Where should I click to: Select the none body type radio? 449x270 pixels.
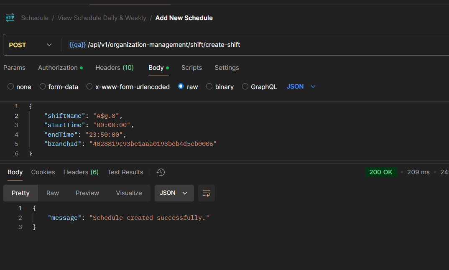(x=10, y=87)
